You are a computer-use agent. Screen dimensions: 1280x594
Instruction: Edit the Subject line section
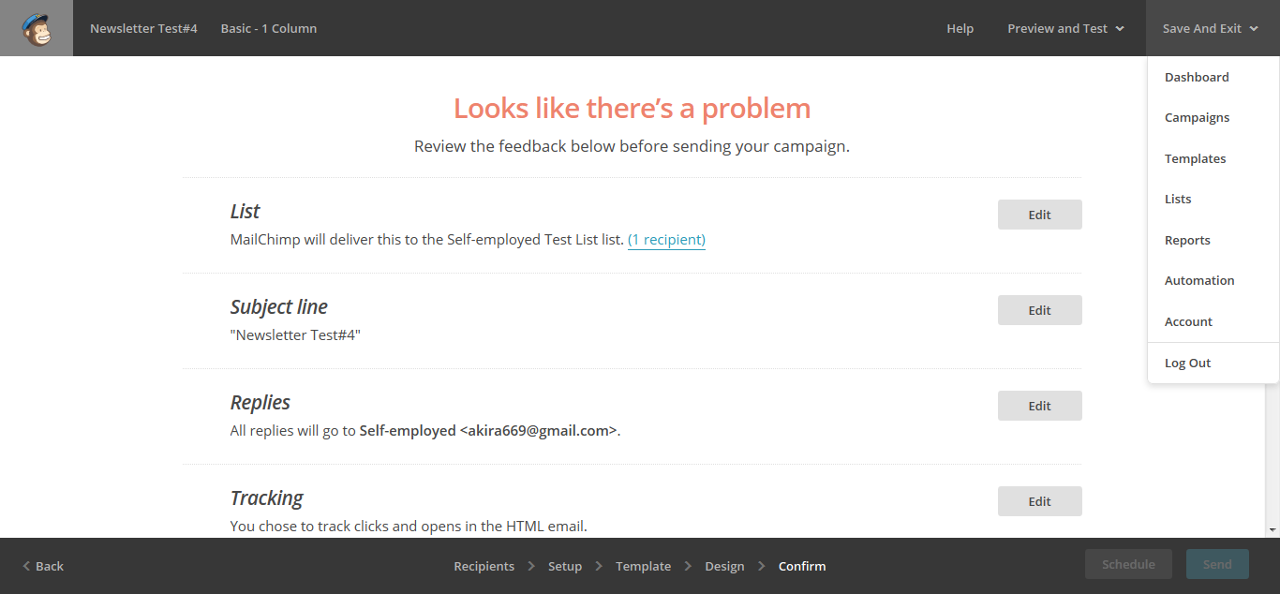tap(1039, 310)
